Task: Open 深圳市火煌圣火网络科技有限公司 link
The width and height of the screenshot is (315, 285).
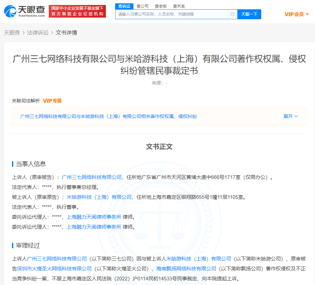Action: 54,268
